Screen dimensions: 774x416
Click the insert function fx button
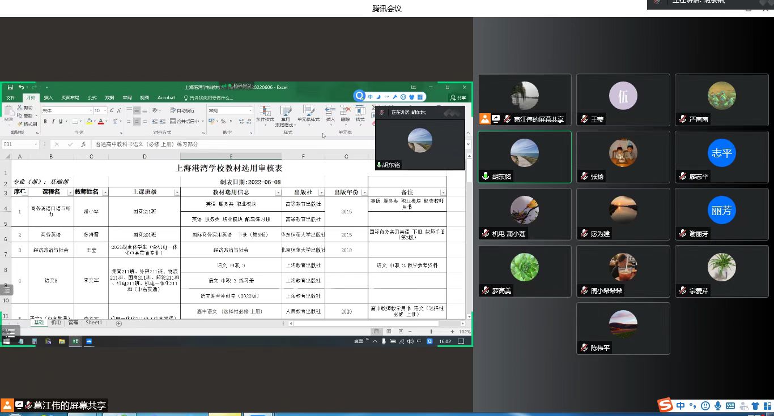click(83, 144)
